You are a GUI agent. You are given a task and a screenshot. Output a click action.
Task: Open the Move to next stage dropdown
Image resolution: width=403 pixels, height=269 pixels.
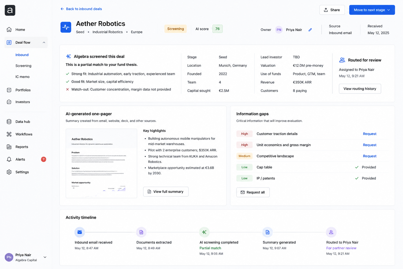tap(372, 10)
